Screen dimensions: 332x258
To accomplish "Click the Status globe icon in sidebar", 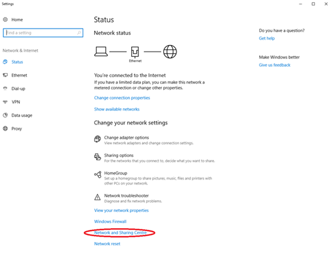I will (6, 62).
